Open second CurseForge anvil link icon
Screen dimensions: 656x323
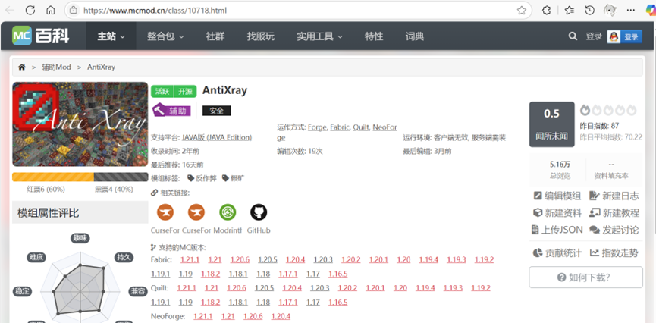tap(196, 212)
